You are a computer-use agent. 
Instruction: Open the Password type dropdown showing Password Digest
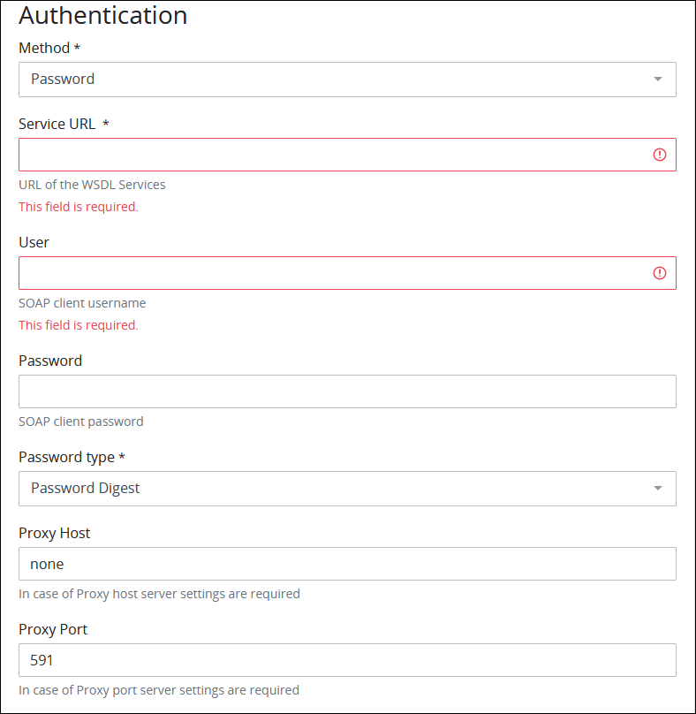click(347, 488)
